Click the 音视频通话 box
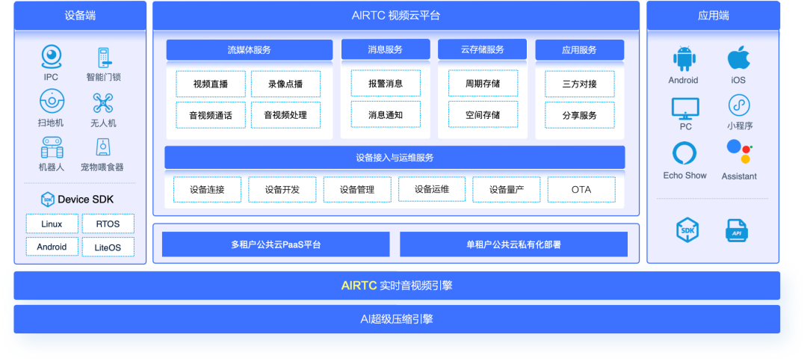This screenshot has height=361, width=807. [211, 115]
